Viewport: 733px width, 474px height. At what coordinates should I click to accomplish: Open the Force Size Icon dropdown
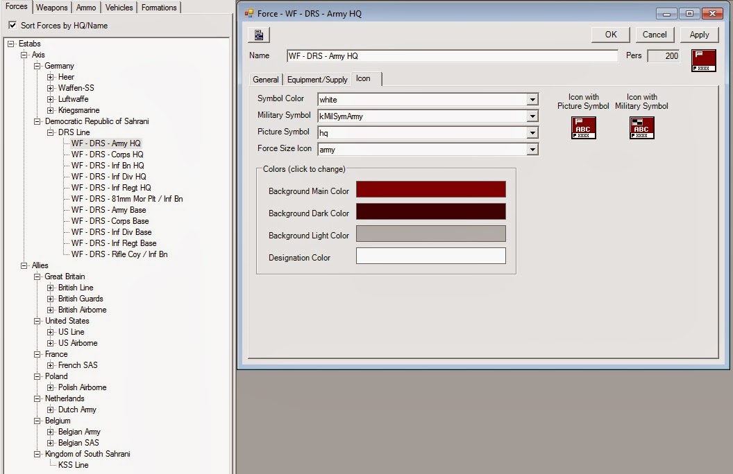coord(532,148)
